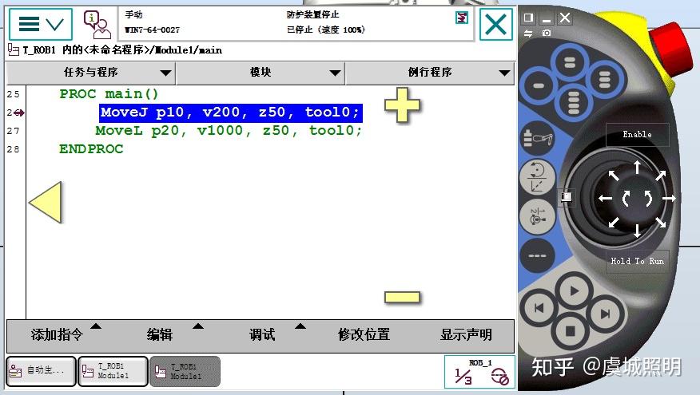Push joystick down-right diagonal arrow
Image resolution: width=700 pixels, height=395 pixels.
[x=661, y=222]
